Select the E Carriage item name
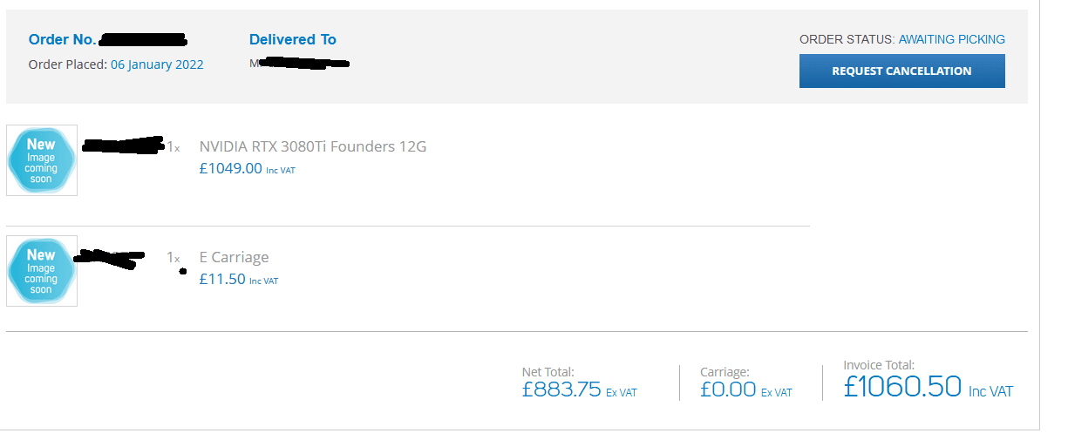1068x440 pixels. [x=234, y=257]
